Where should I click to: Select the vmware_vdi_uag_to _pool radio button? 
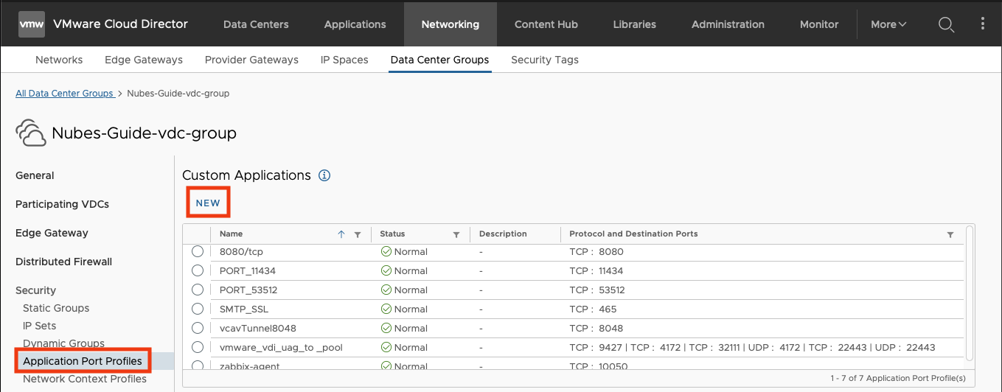click(x=197, y=347)
